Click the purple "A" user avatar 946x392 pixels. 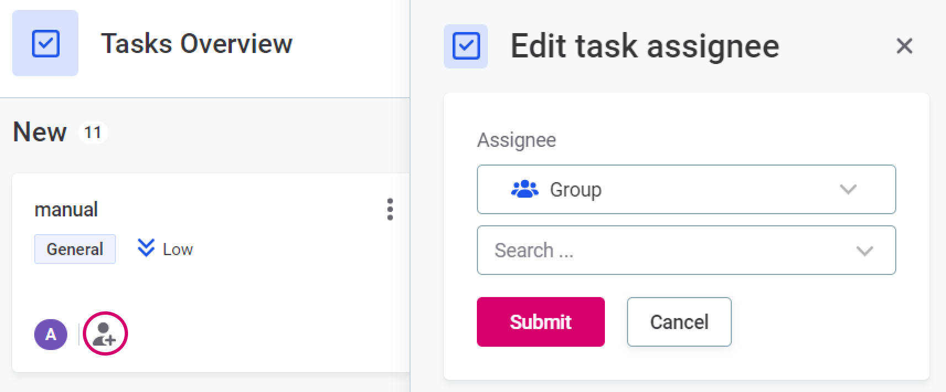51,334
